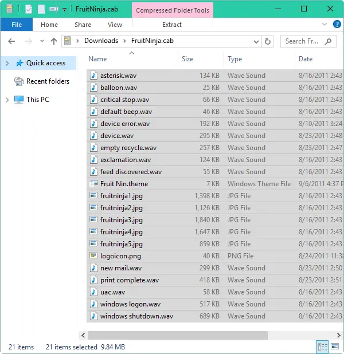The image size is (344, 354).
Task: Click the FruitNinja.cab breadcrumb segment
Action: 153,41
